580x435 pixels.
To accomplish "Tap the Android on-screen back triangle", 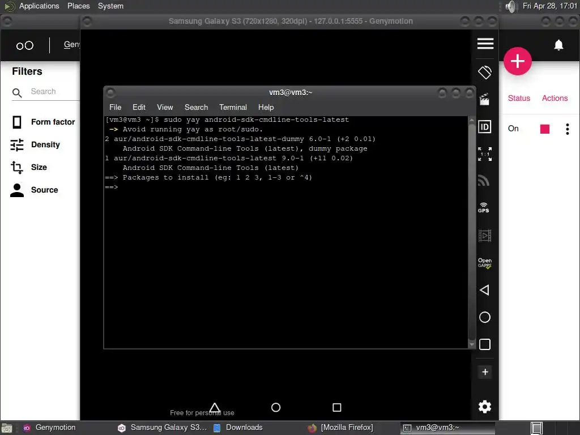I will point(215,407).
